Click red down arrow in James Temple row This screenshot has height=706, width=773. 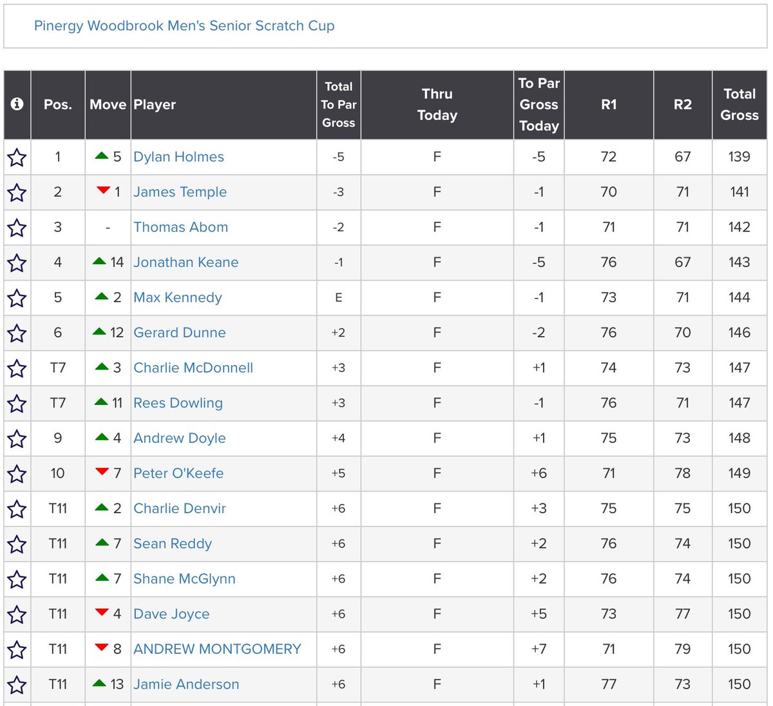click(103, 190)
